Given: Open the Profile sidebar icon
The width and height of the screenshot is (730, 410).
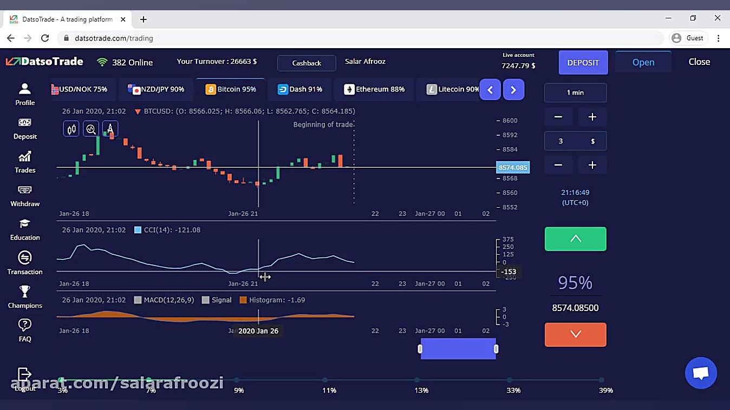Looking at the screenshot, I should [x=24, y=89].
